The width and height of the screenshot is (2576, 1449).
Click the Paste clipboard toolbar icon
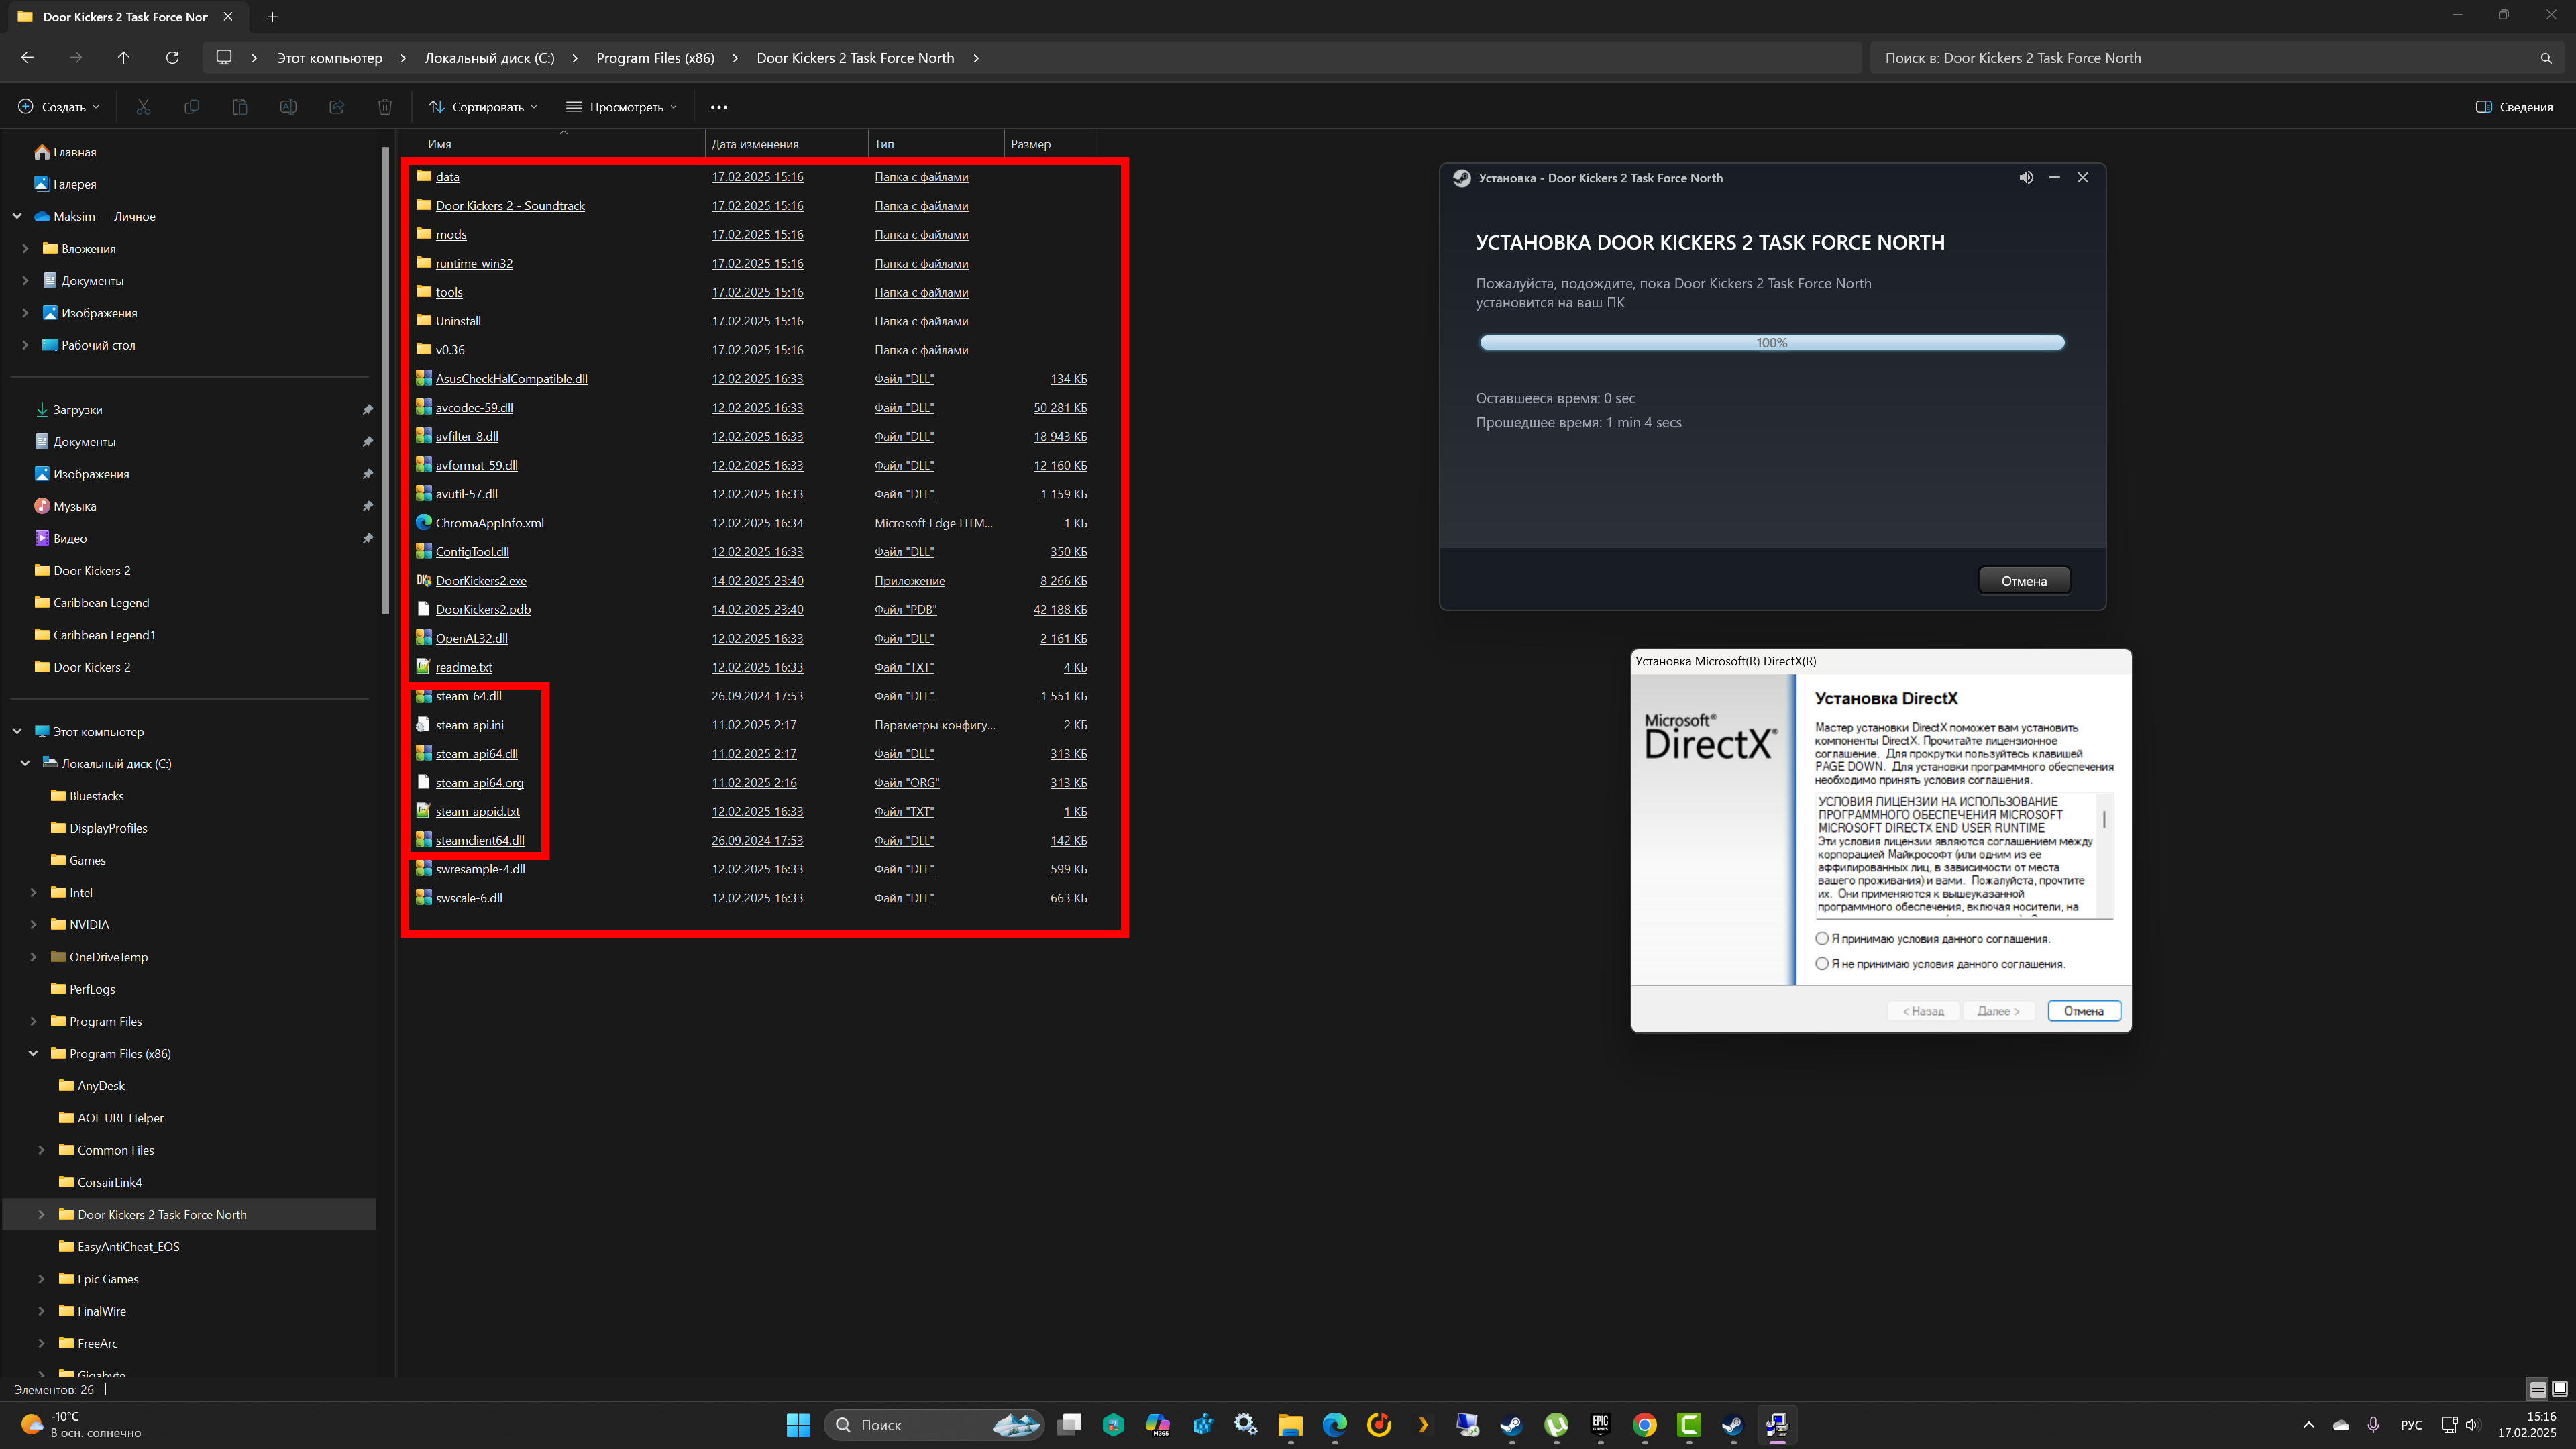(240, 107)
